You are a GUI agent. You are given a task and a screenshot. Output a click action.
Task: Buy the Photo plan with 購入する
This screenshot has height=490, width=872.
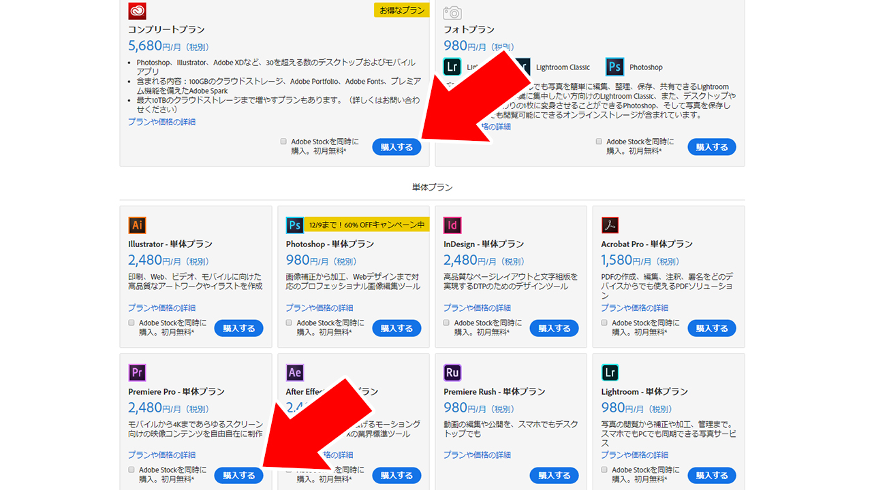pos(712,146)
